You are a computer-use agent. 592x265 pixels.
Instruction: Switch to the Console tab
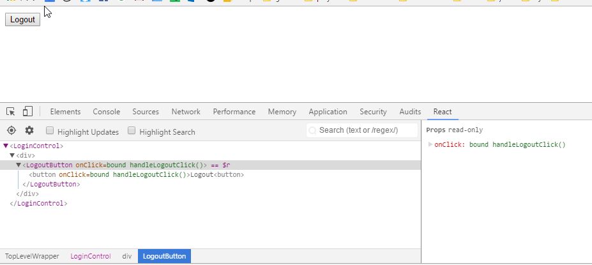107,112
